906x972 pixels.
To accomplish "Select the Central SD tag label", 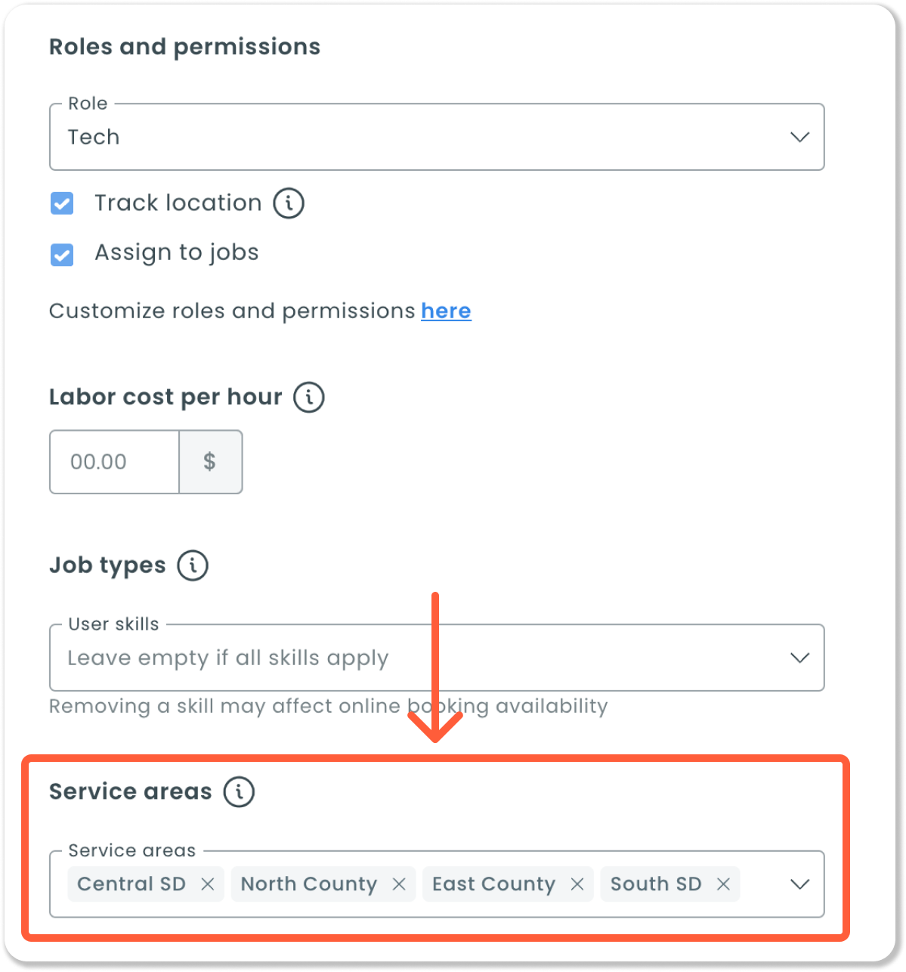I will click(x=131, y=884).
